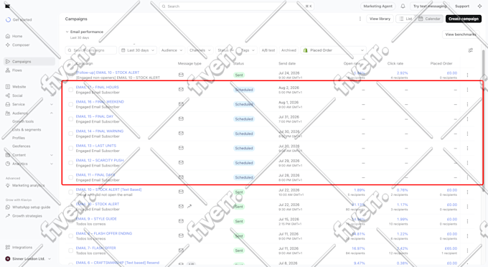Image resolution: width=488 pixels, height=267 pixels.
Task: Open row actions for EMAIL 7 - FLASH OFFER
Action: click(467, 250)
